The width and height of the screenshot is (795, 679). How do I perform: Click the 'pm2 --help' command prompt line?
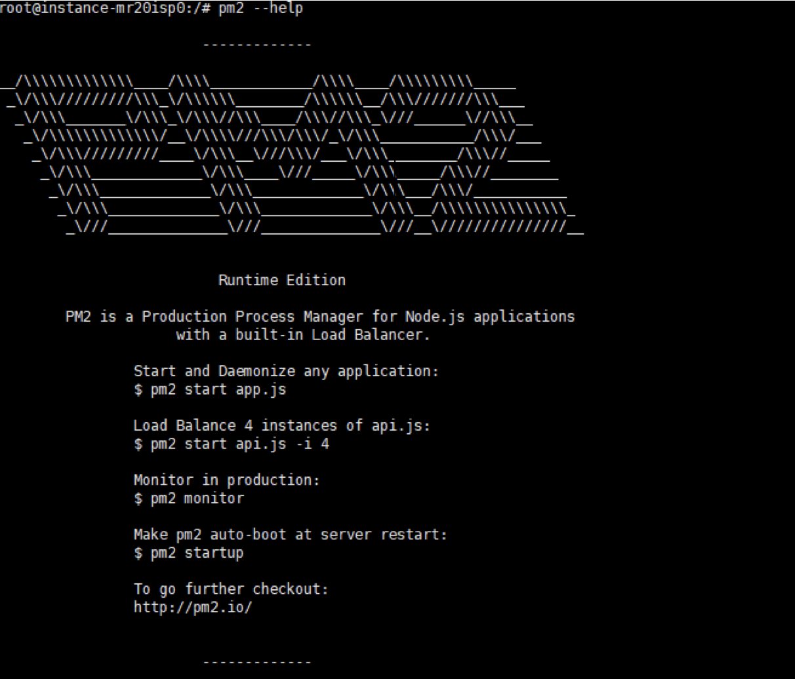[152, 9]
